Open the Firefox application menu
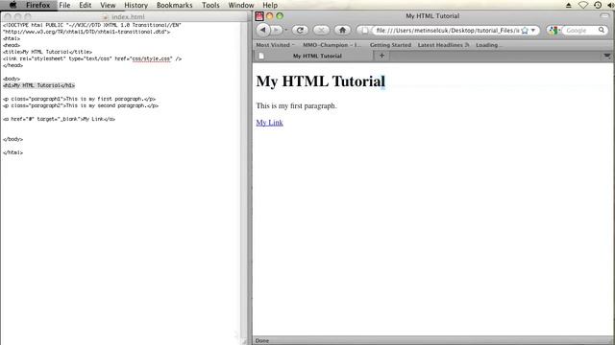615x345 pixels. (x=38, y=5)
